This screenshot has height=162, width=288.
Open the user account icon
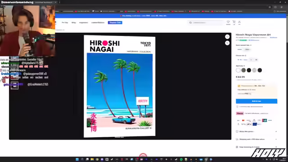(239, 22)
